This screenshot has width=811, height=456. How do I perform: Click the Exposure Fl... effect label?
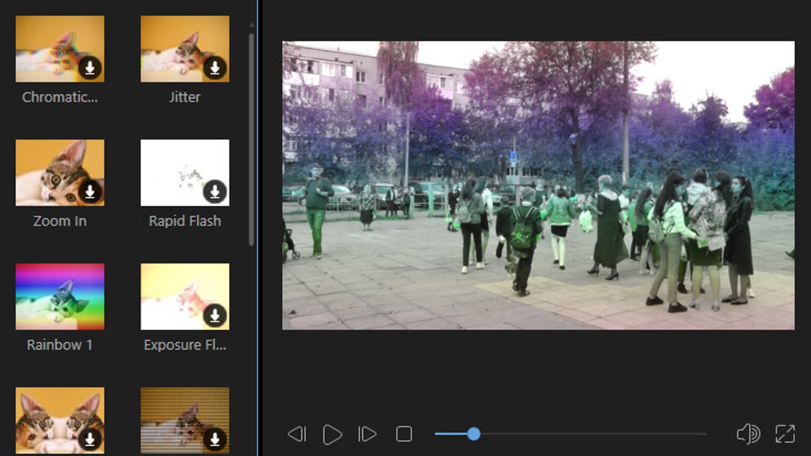tap(185, 345)
